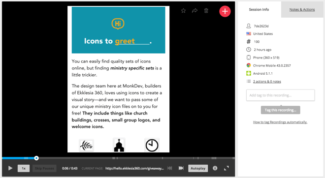Toggle the Skip Pauses option

44,168
